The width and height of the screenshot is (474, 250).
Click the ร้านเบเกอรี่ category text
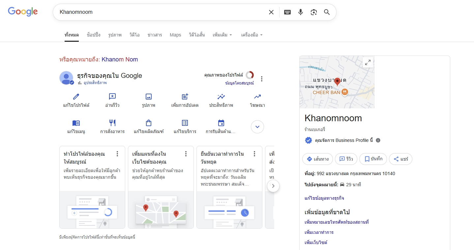click(315, 129)
